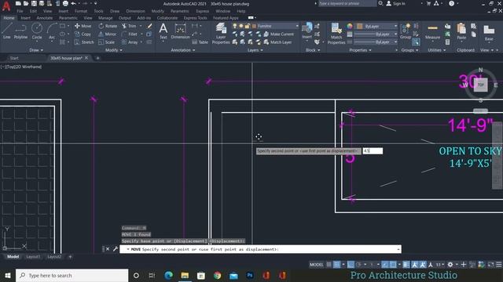
Task: Add a new drawing tab
Action: pyautogui.click(x=97, y=58)
